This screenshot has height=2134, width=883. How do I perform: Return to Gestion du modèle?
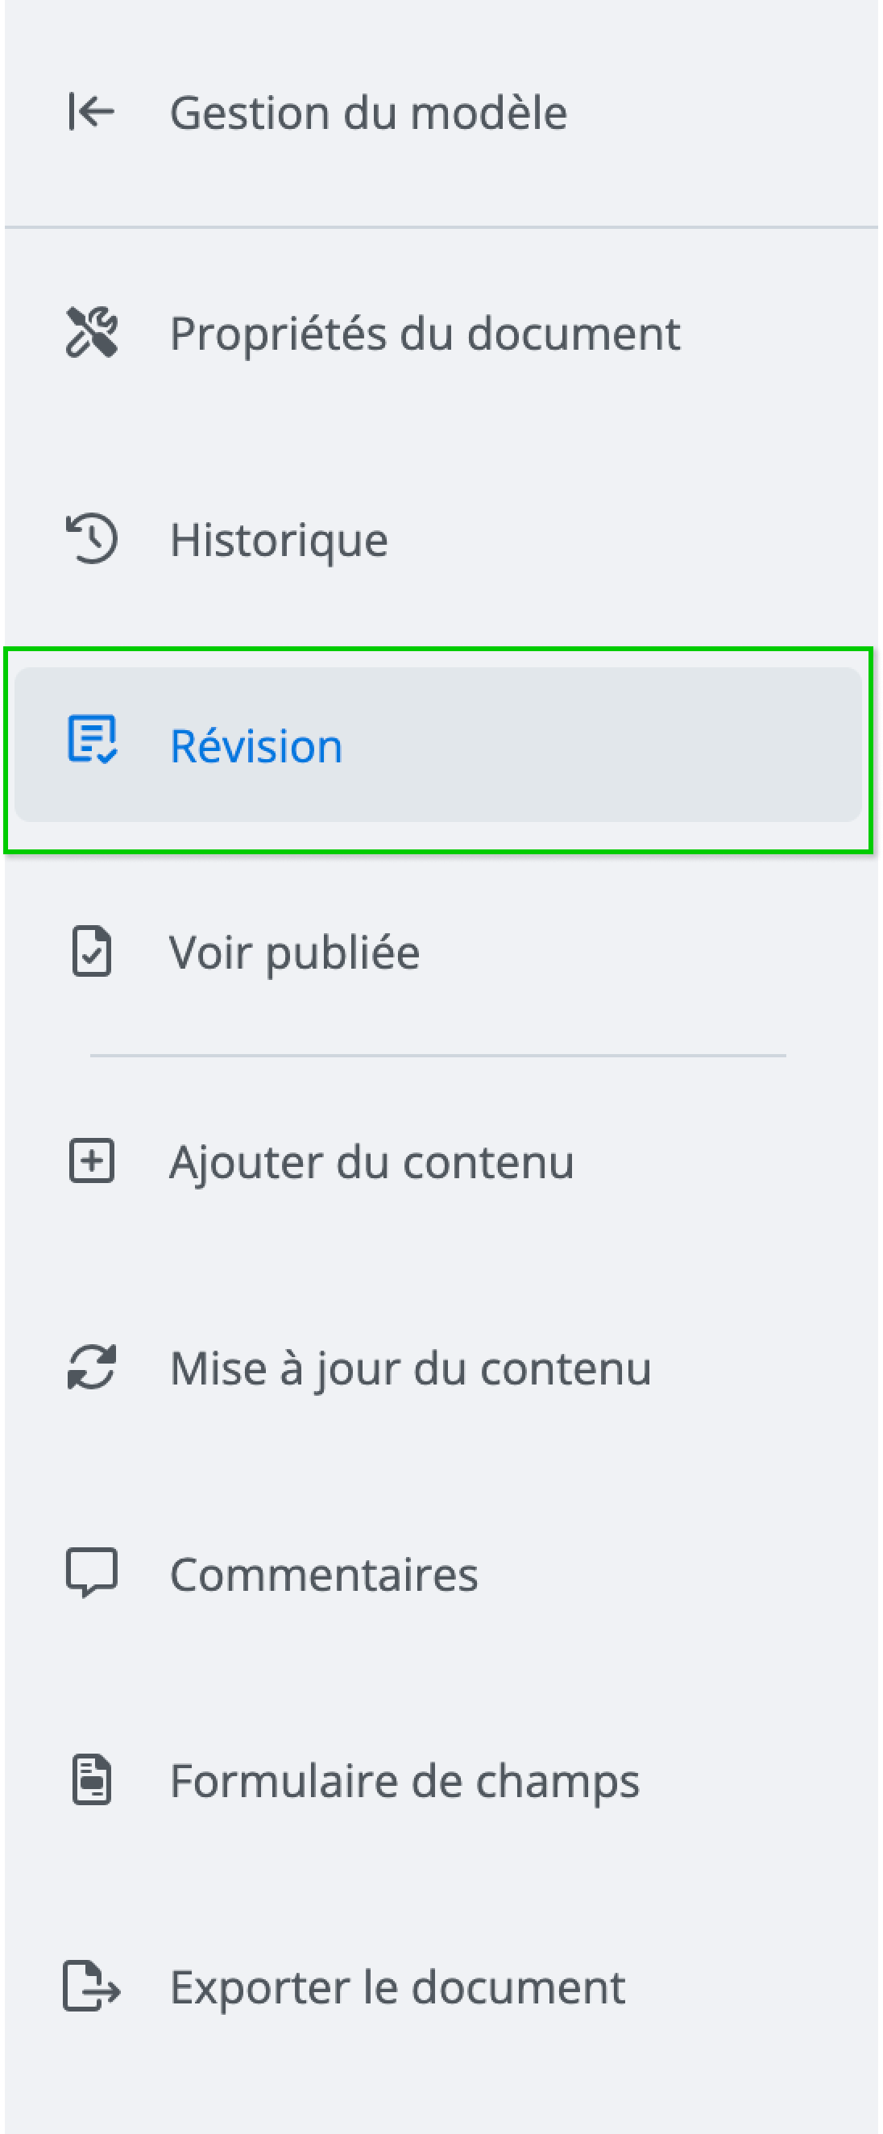(367, 113)
